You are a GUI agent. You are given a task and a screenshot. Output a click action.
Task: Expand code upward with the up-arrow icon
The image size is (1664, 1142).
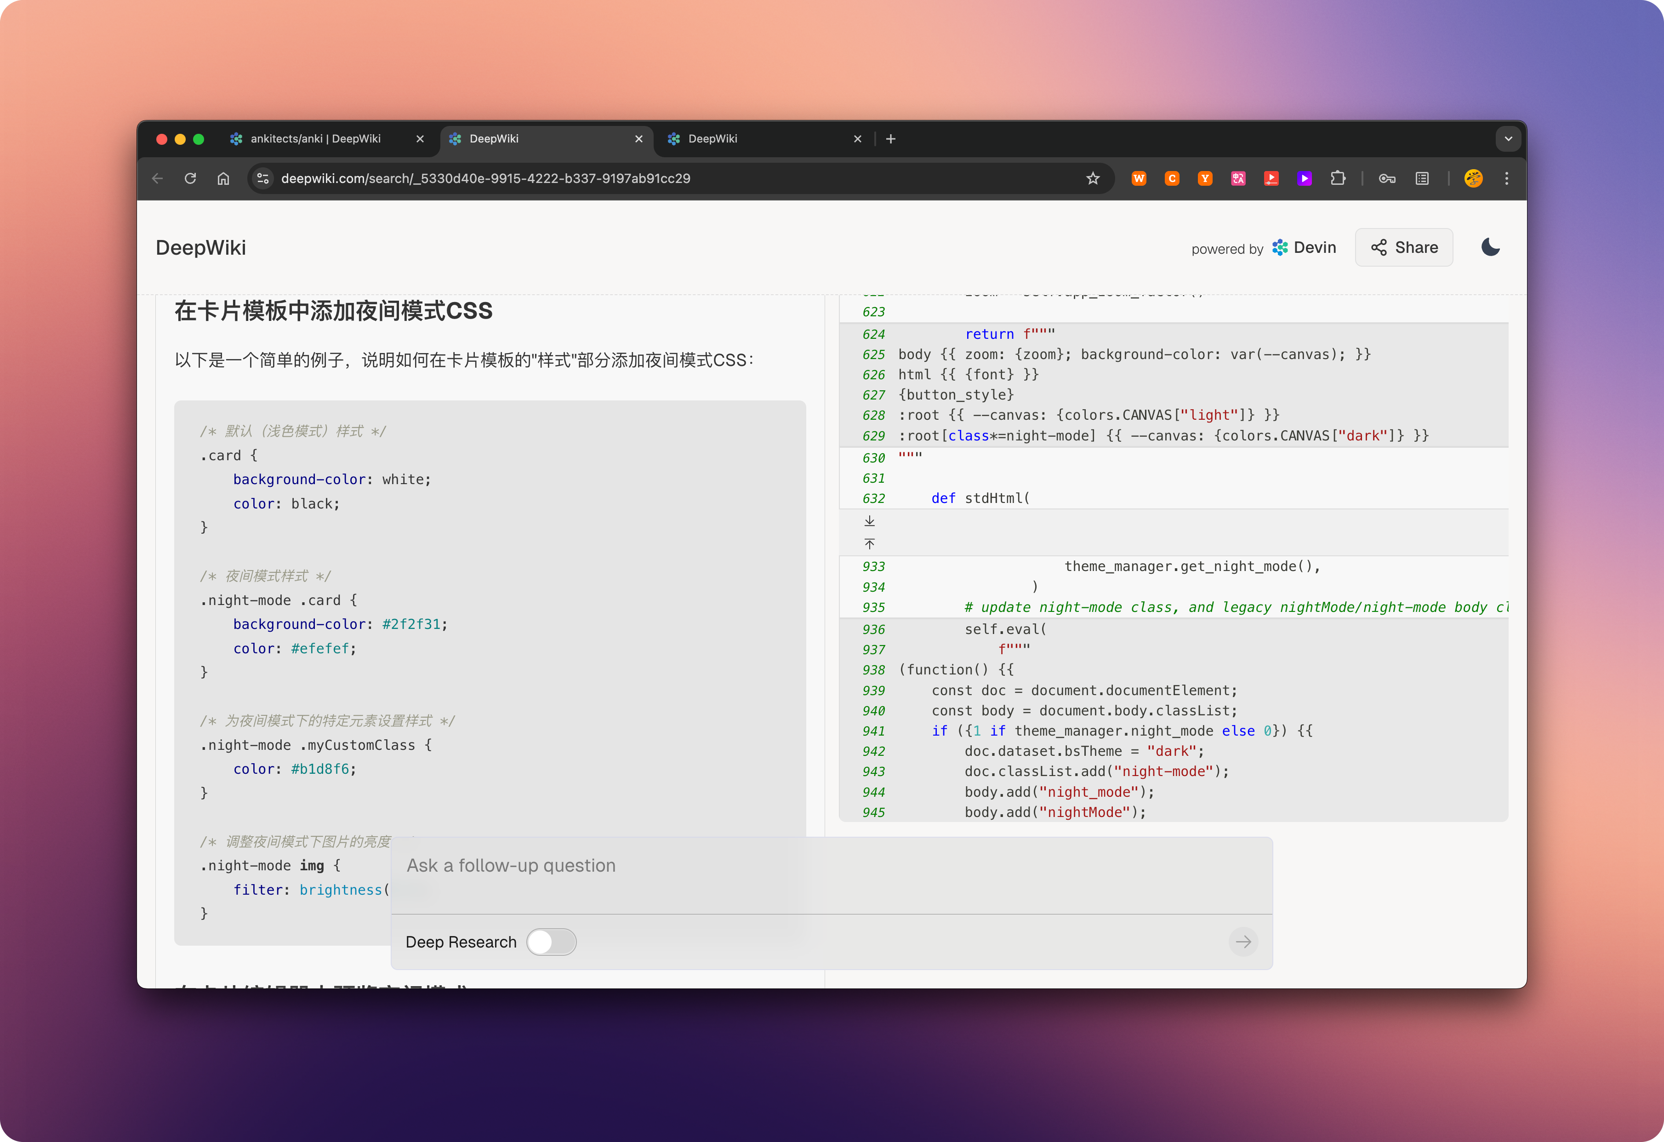869,544
